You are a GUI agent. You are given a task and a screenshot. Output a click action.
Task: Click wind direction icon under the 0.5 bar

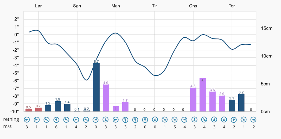tap(27, 120)
